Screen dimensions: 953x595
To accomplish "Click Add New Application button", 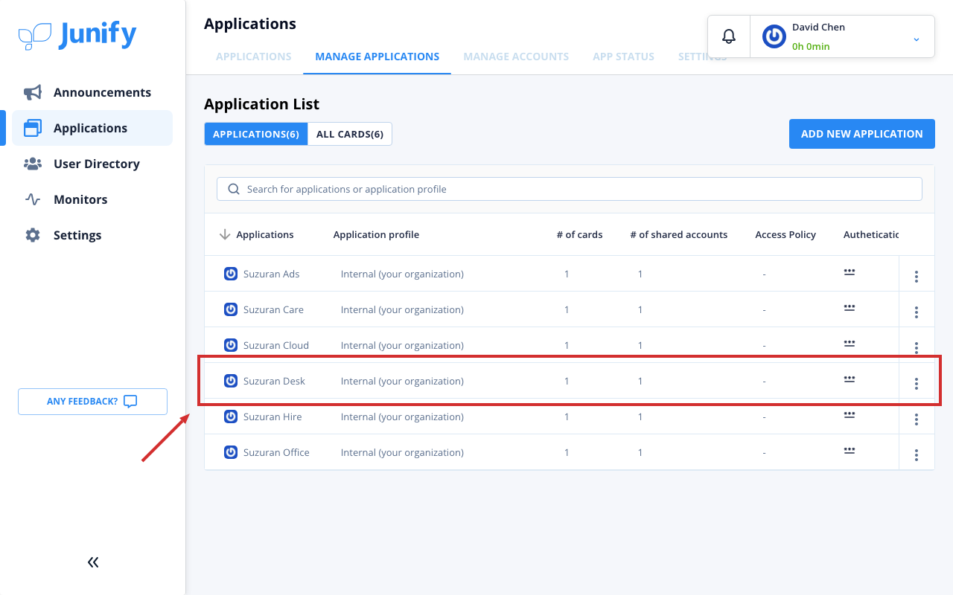I will click(862, 134).
